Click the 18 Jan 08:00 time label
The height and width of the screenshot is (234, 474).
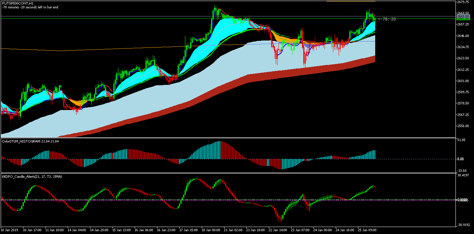[x=211, y=231]
